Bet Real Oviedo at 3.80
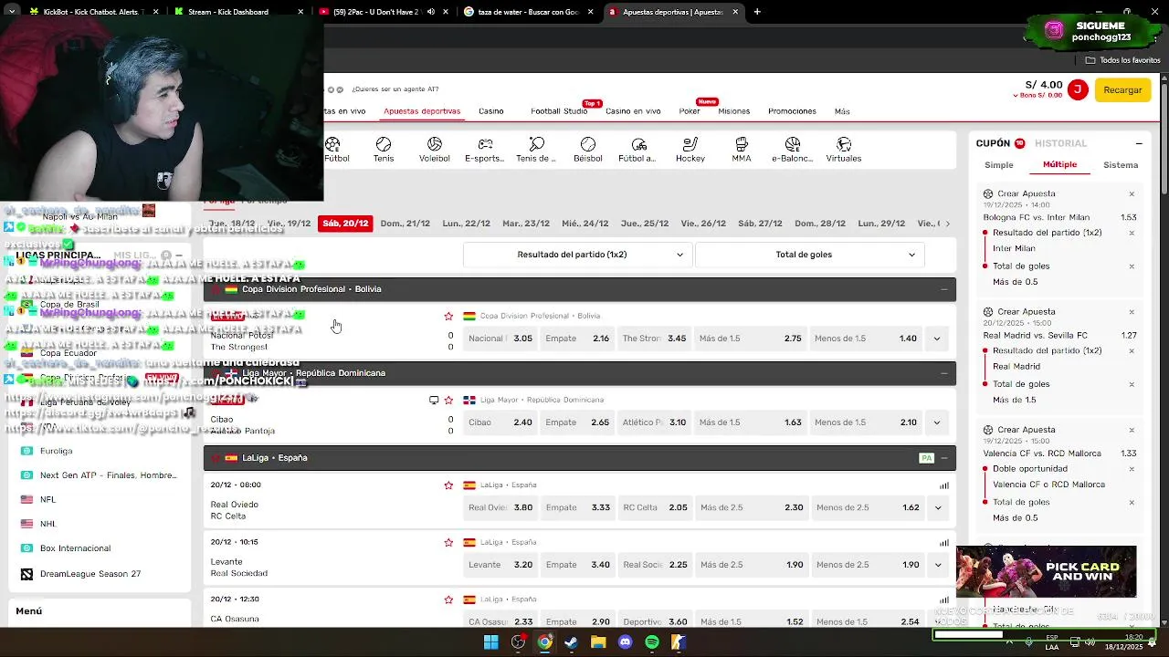 tap(500, 507)
